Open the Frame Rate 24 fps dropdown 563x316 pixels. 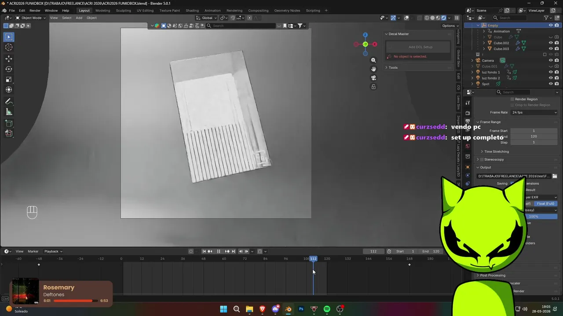[534, 112]
